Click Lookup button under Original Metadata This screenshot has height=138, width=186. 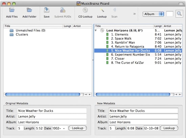pyautogui.click(x=77, y=128)
